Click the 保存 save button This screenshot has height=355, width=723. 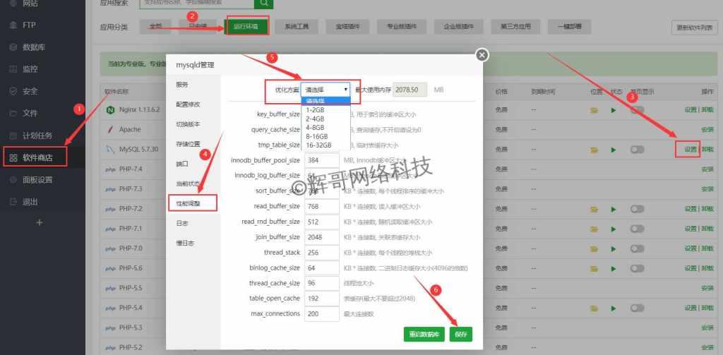coord(461,335)
